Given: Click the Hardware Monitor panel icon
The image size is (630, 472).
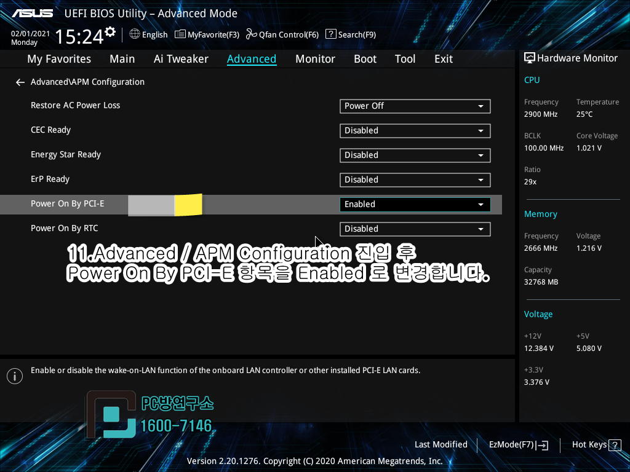Looking at the screenshot, I should 530,58.
